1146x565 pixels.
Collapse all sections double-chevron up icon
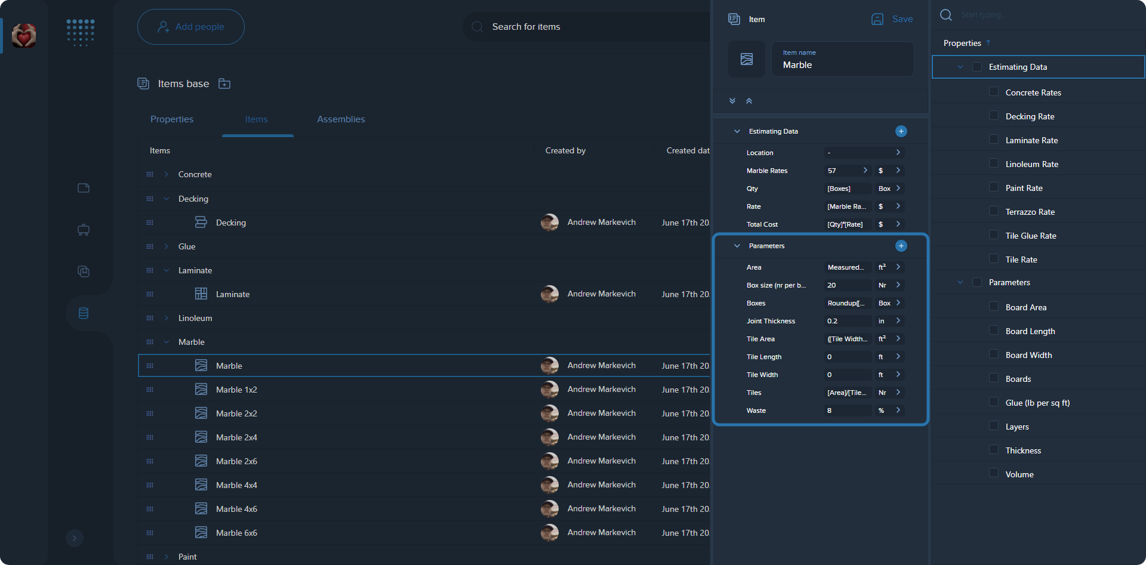[749, 101]
